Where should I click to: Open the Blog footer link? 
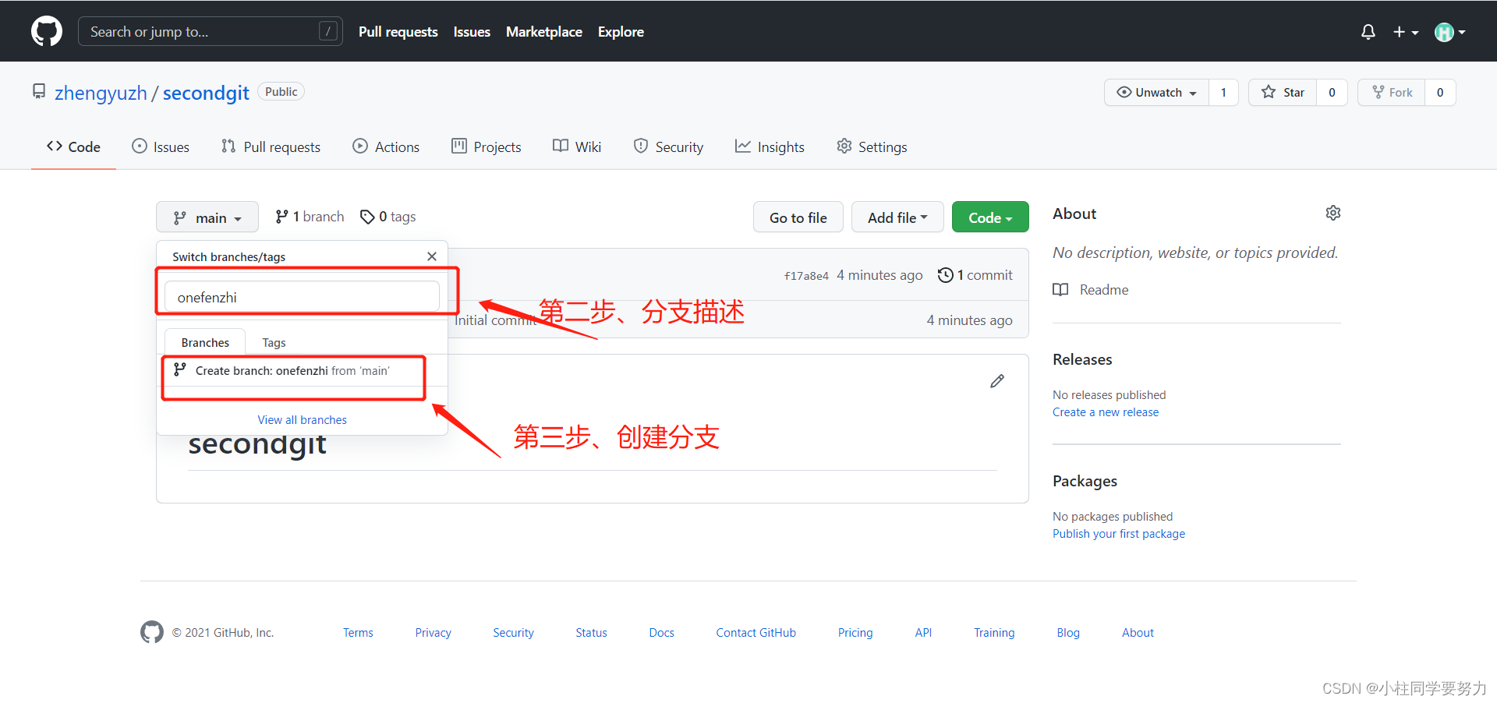1068,633
